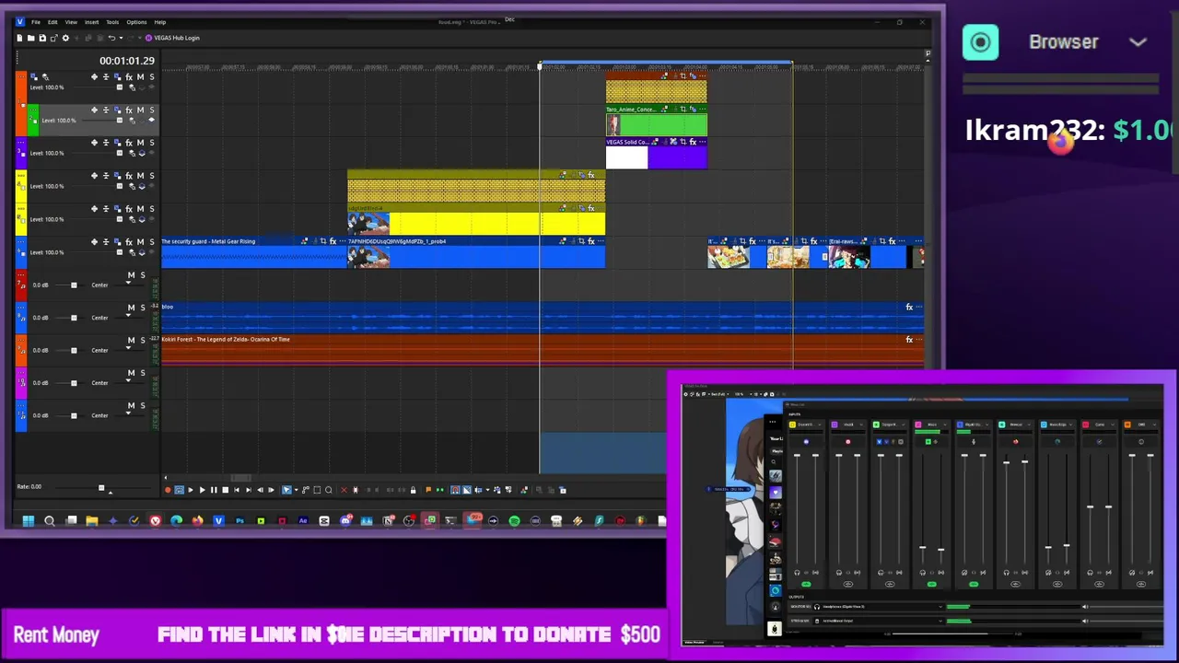Click the green link button under first mixer channel
The width and height of the screenshot is (1179, 663).
[x=806, y=584]
